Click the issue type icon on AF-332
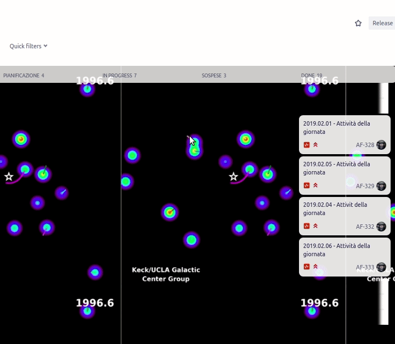 (x=307, y=226)
